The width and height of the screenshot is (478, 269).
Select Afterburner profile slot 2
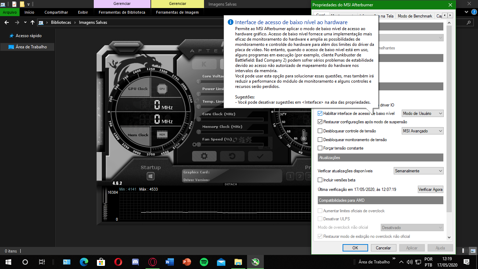(x=299, y=176)
